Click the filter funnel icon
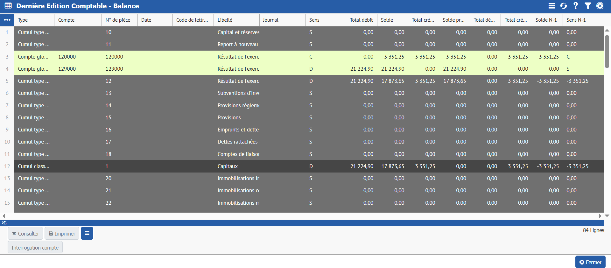The height and width of the screenshot is (268, 611). pyautogui.click(x=588, y=6)
